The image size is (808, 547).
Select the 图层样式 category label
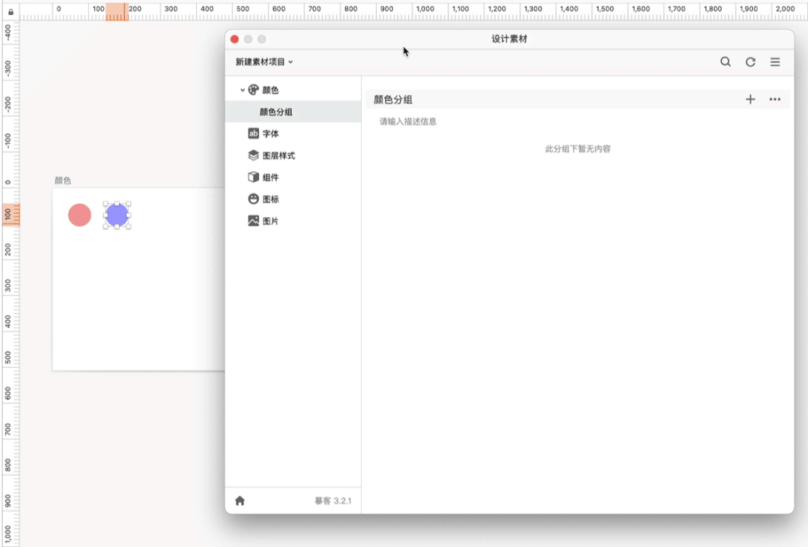(x=279, y=155)
